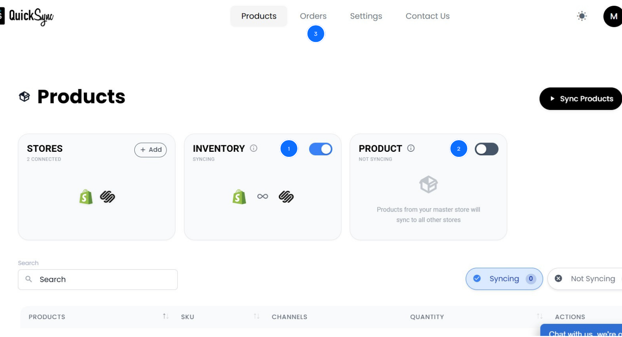Click the Shopify icon in Stores card
Screen dimensions: 622x337
point(86,197)
